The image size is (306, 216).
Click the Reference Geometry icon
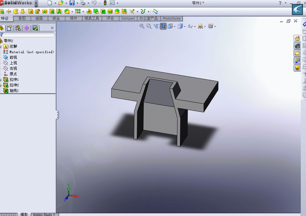pyautogui.click(x=132, y=12)
